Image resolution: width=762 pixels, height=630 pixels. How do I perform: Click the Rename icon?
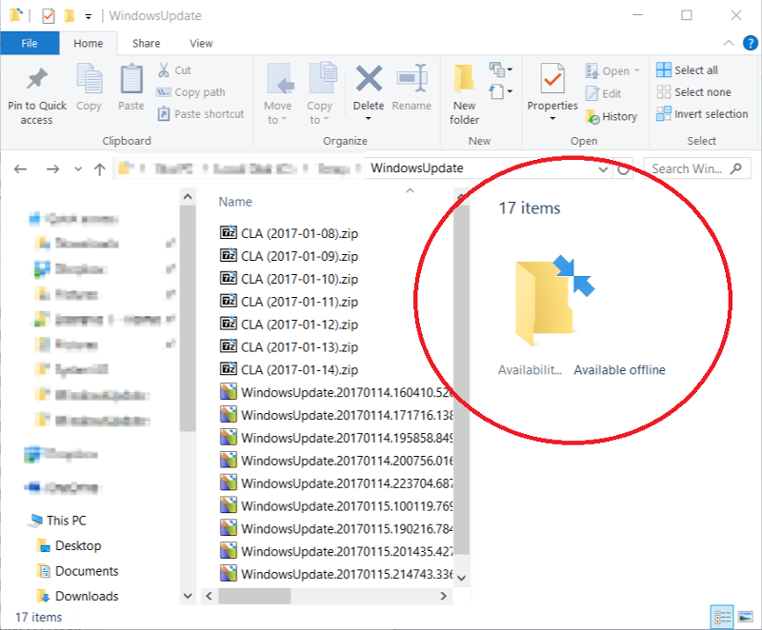tap(411, 78)
